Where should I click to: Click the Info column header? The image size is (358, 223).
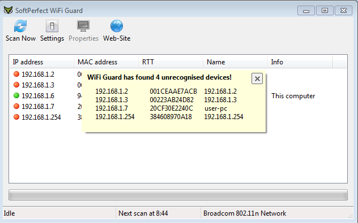300,62
